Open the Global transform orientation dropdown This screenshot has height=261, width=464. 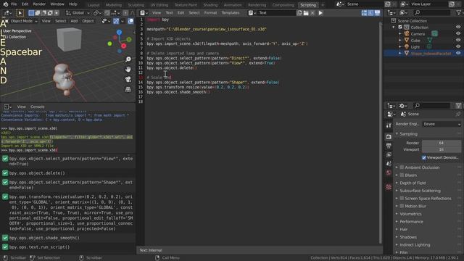pyautogui.click(x=77, y=13)
